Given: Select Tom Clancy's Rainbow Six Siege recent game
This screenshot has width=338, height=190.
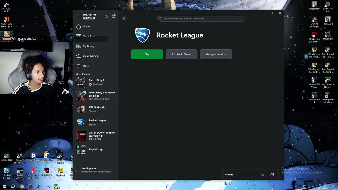Looking at the screenshot, I should 96,96.
